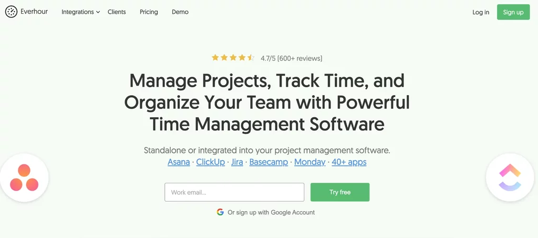Focus the Work email input field
This screenshot has width=538, height=238.
[x=234, y=192]
